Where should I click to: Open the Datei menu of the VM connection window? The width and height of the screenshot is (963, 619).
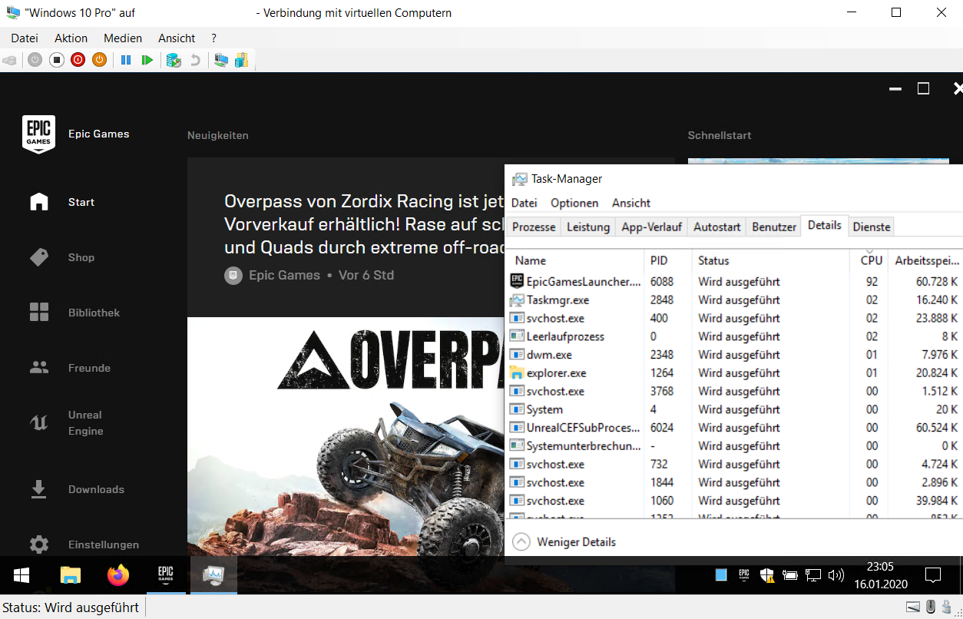click(25, 38)
